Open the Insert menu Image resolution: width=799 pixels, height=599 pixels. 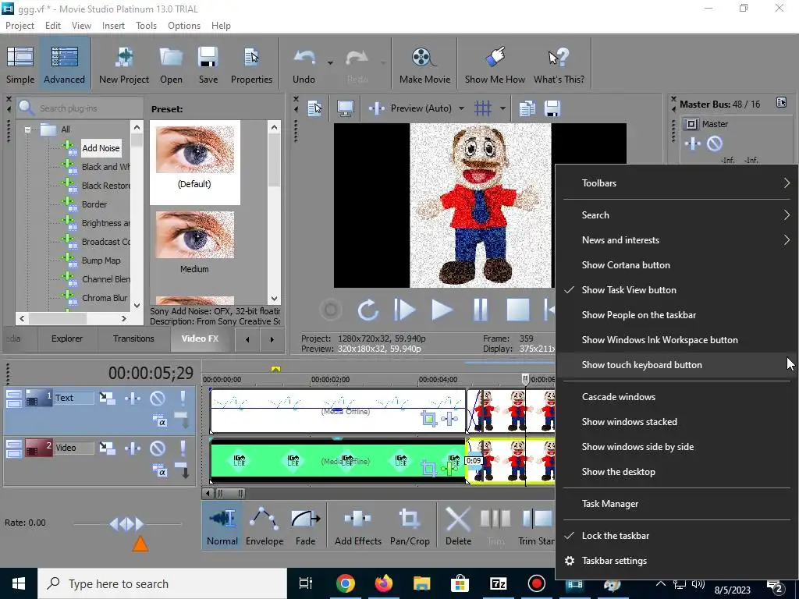pyautogui.click(x=113, y=26)
